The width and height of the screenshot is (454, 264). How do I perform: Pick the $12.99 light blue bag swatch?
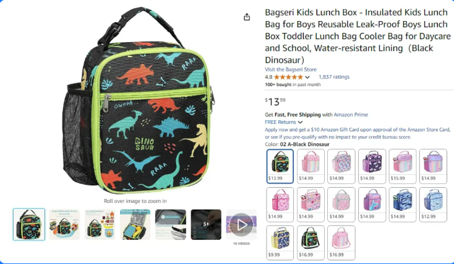[x=433, y=205]
